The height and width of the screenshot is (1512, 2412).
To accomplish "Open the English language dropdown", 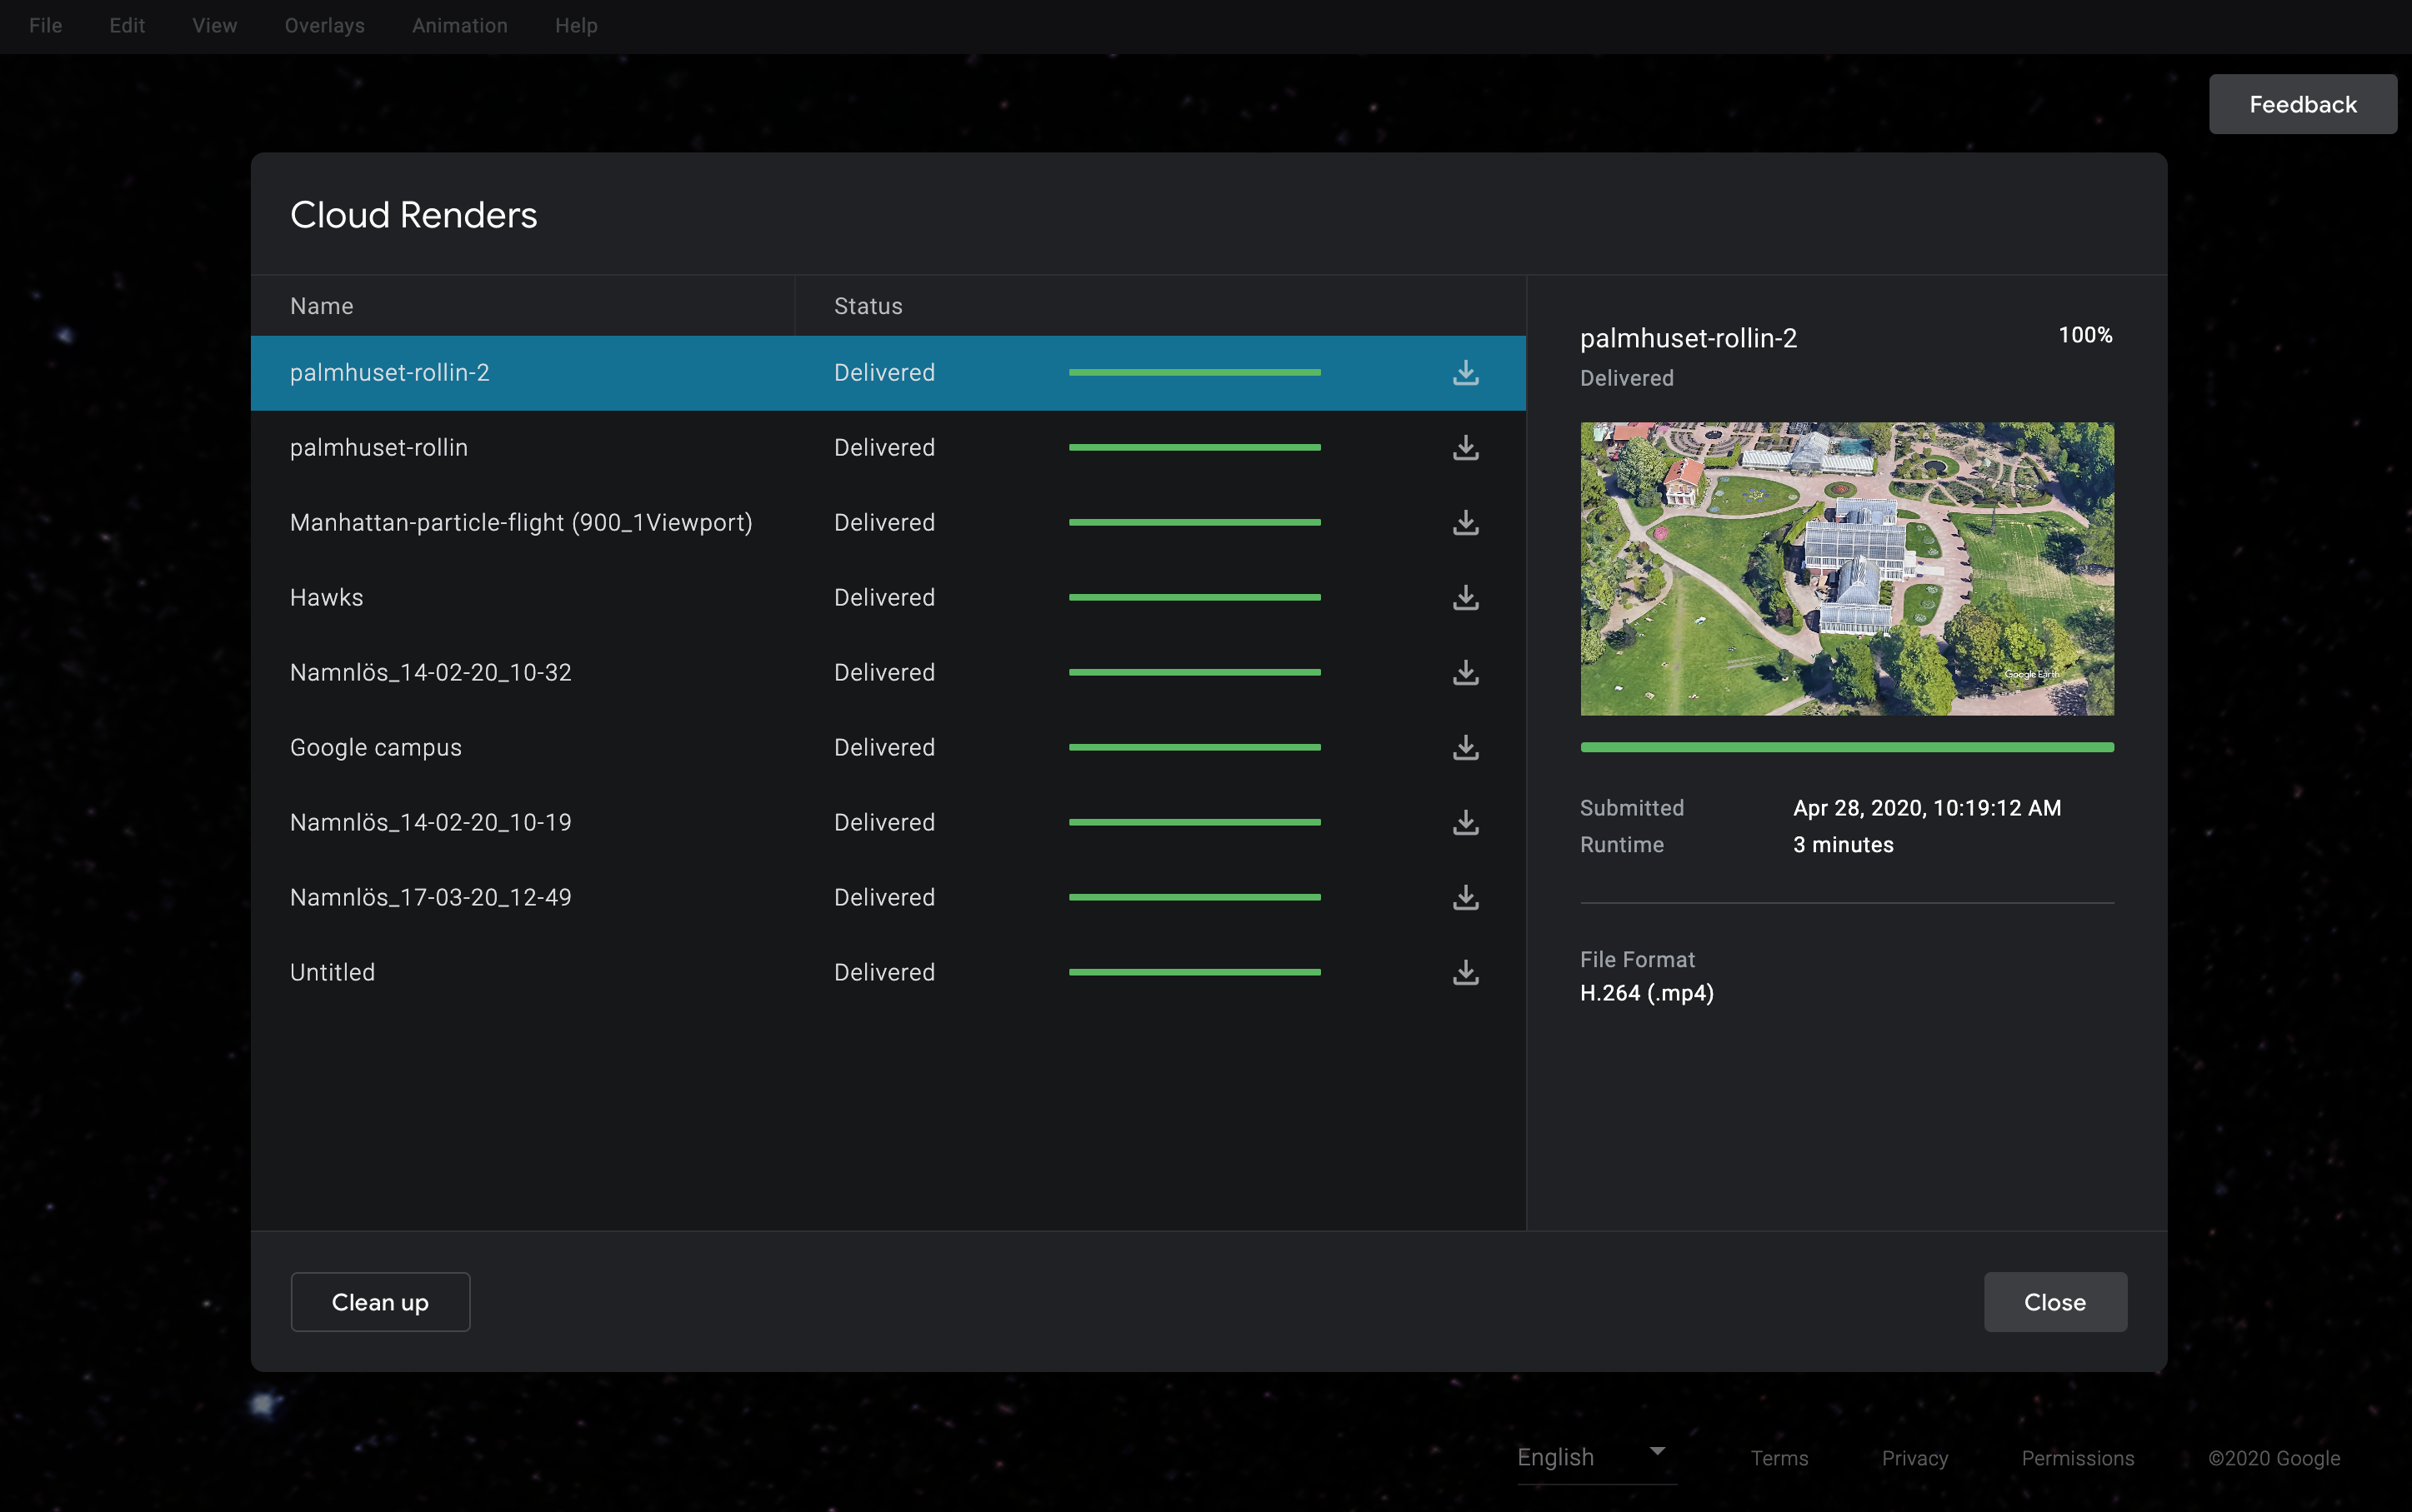I will point(1594,1457).
